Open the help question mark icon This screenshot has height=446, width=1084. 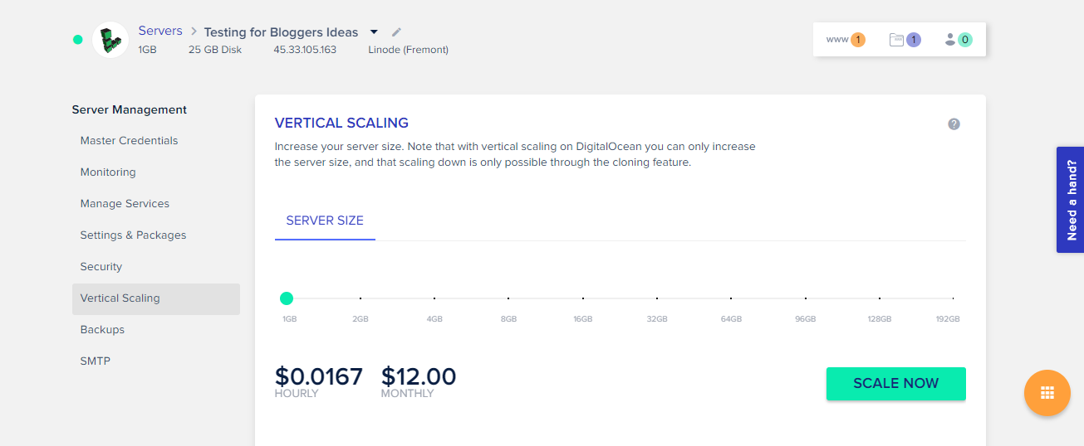954,124
